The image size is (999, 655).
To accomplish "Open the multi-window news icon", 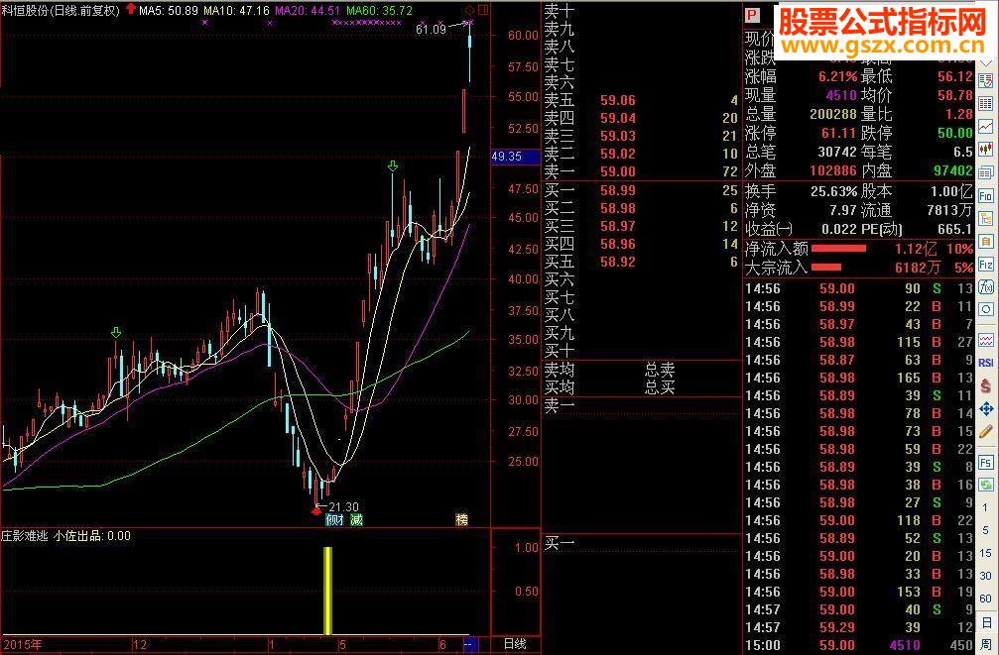I will (986, 172).
